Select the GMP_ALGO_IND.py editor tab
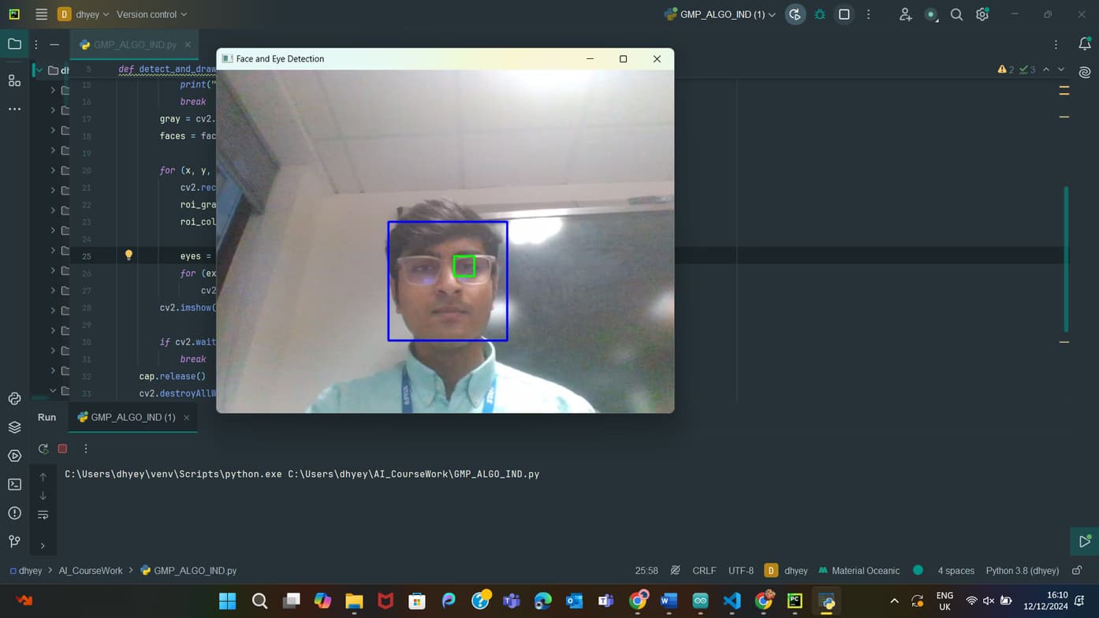The height and width of the screenshot is (618, 1099). coord(134,45)
